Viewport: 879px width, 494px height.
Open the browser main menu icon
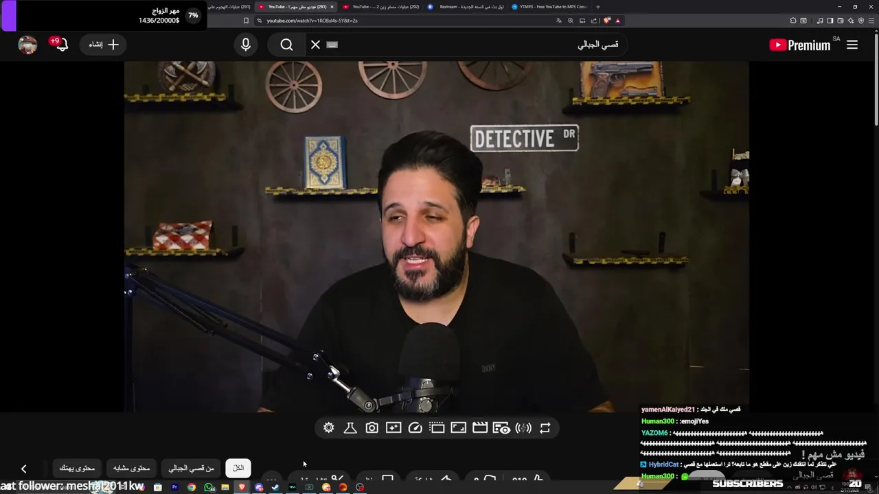[x=871, y=21]
